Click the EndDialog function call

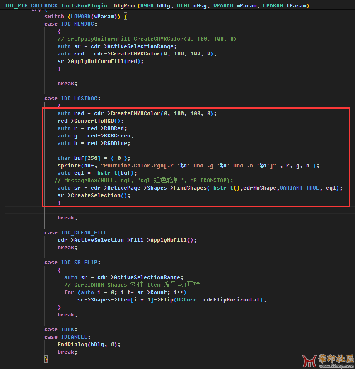72,345
